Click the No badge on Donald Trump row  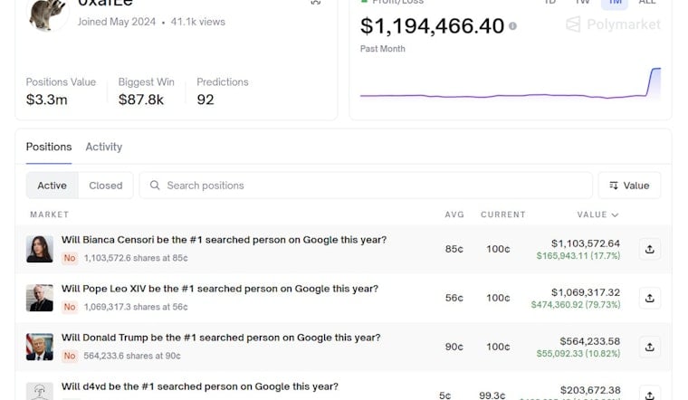coord(70,356)
